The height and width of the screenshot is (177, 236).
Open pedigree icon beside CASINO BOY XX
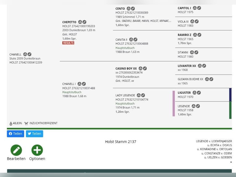[140, 68]
